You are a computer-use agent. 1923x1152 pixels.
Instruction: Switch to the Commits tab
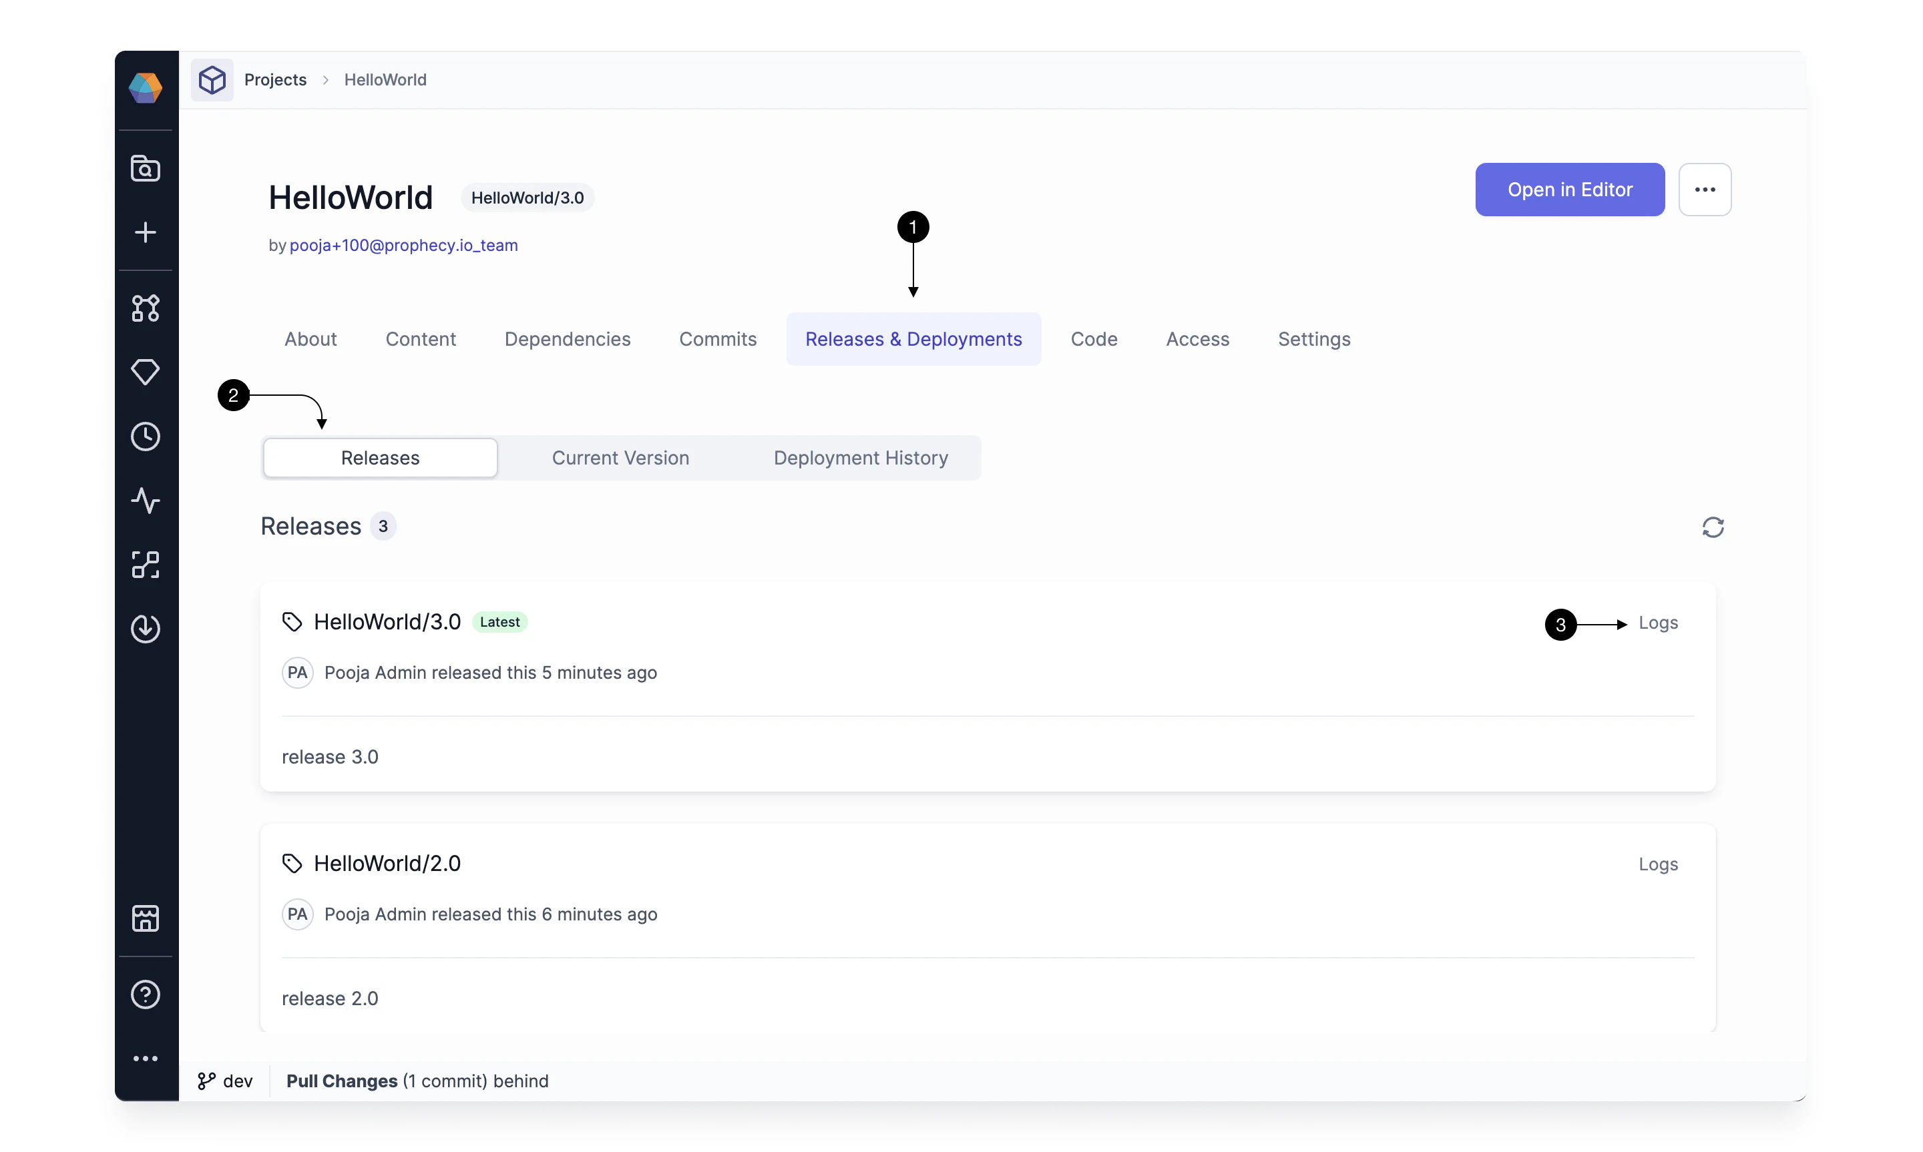pos(717,338)
